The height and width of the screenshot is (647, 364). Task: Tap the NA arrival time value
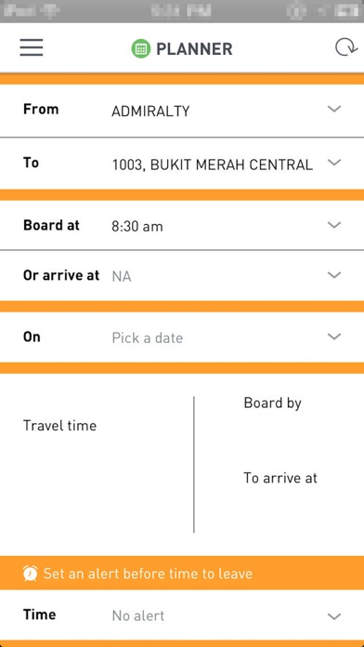pos(122,276)
